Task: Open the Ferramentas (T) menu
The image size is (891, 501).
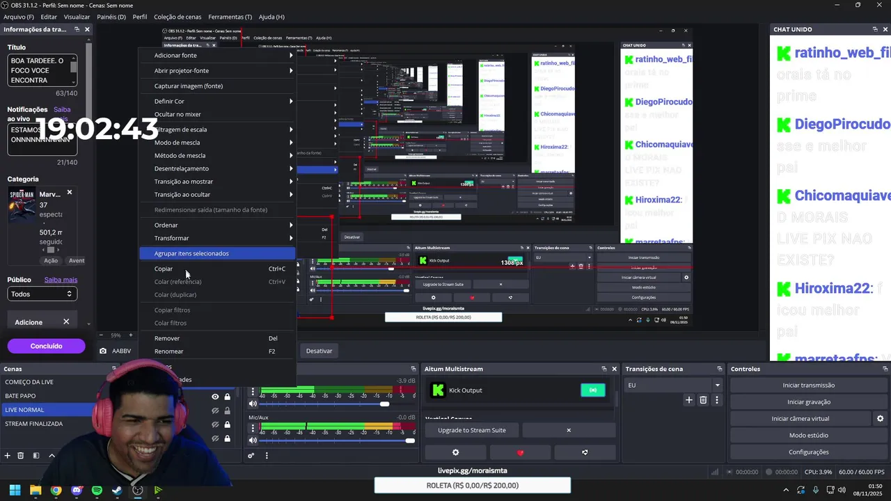Action: pos(230,17)
